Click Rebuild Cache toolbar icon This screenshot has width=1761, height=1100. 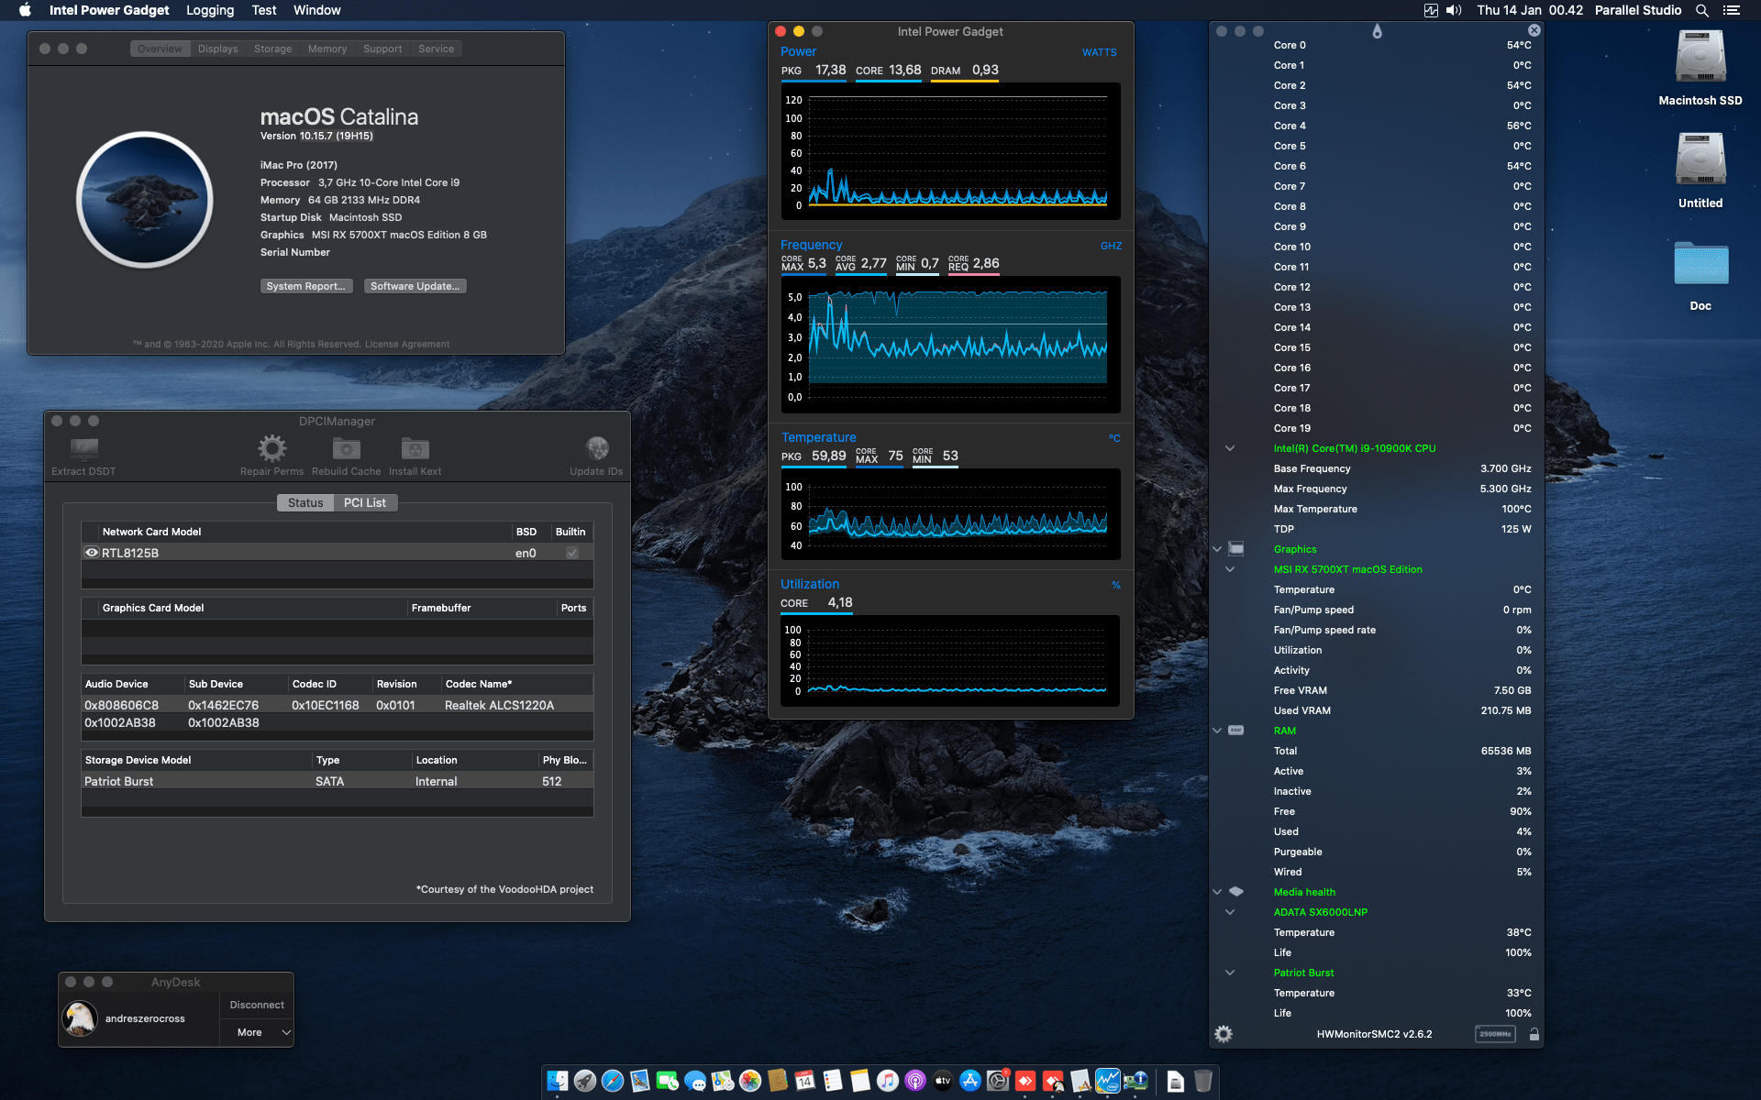click(346, 448)
